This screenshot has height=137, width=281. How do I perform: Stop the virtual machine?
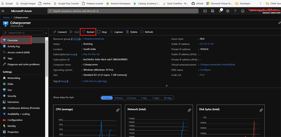click(102, 32)
